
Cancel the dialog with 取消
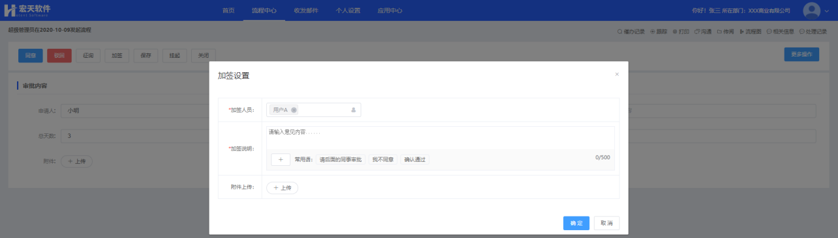[606, 223]
